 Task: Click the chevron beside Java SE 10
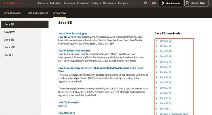click(x=156, y=103)
